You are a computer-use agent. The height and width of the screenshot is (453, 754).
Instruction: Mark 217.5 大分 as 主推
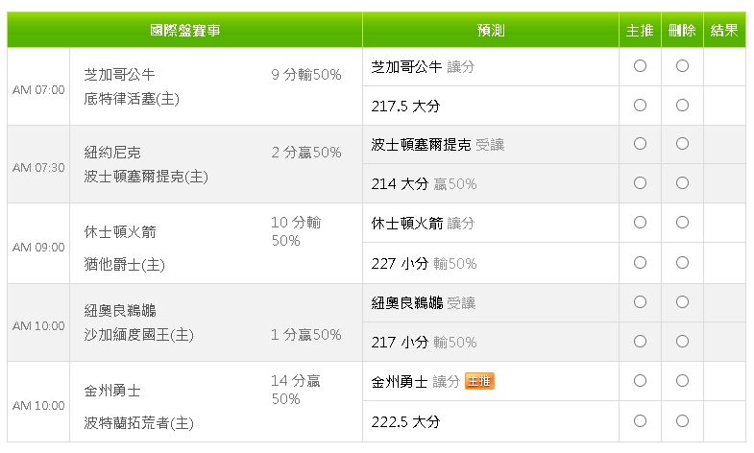pyautogui.click(x=640, y=106)
